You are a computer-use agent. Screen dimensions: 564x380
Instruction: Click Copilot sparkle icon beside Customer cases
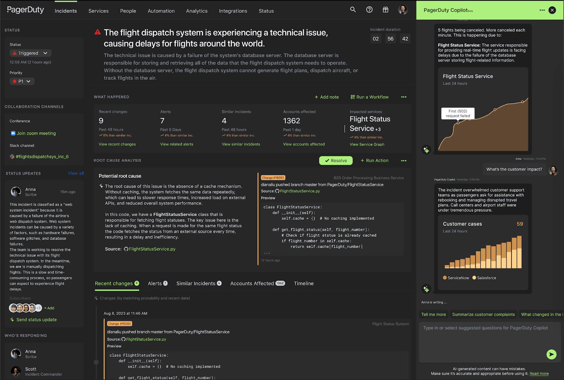[426, 289]
